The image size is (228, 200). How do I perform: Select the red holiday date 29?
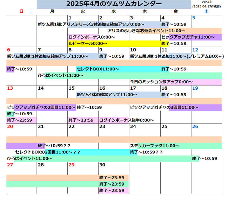(72, 165)
